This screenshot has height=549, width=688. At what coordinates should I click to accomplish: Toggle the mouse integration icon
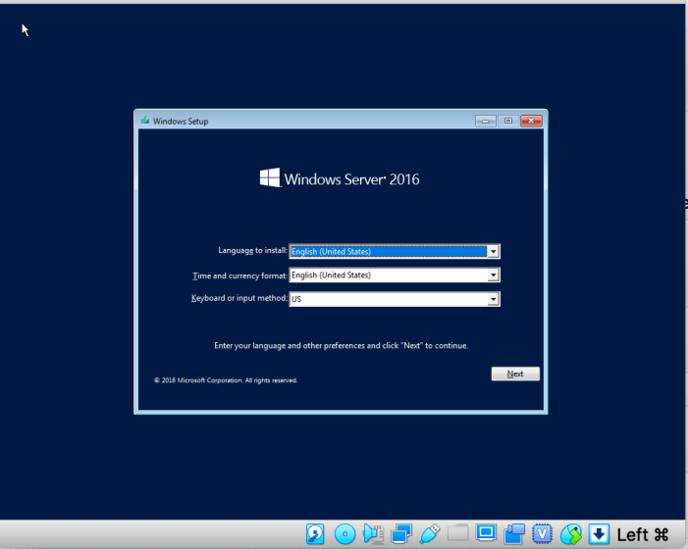pos(571,534)
